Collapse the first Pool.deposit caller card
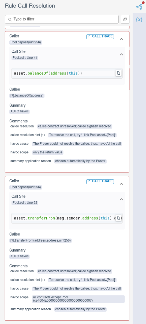The width and height of the screenshot is (146, 324). tap(121, 39)
